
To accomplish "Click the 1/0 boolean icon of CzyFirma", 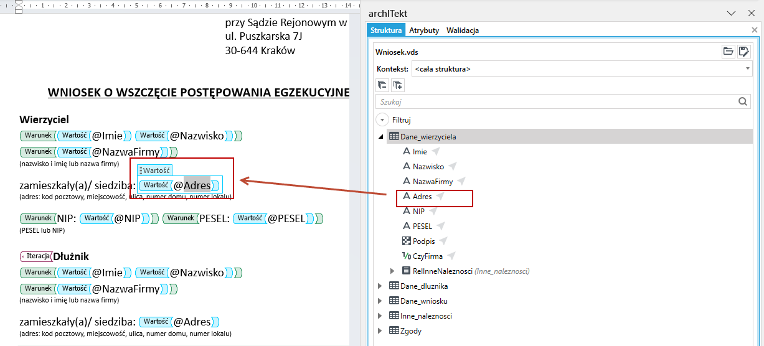I will click(x=407, y=256).
